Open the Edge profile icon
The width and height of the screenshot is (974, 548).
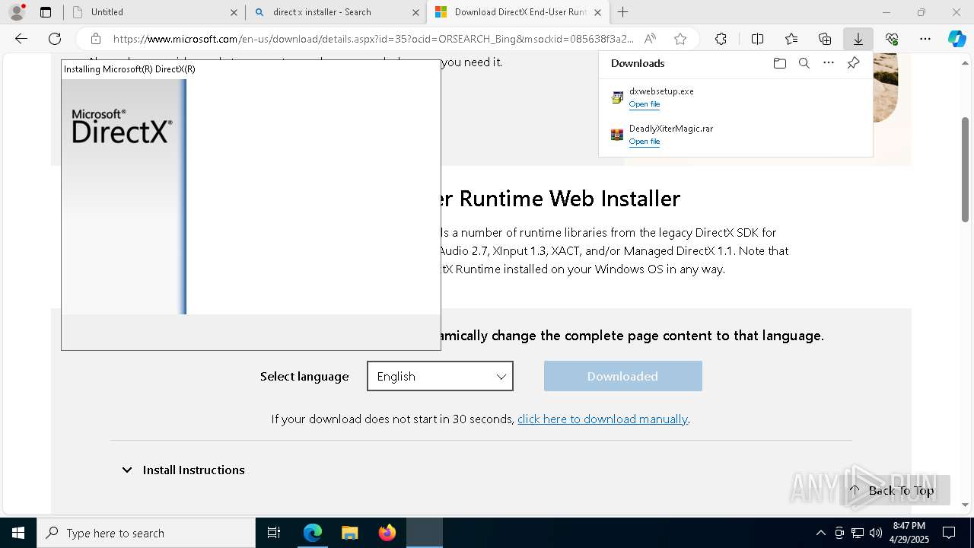click(x=17, y=12)
